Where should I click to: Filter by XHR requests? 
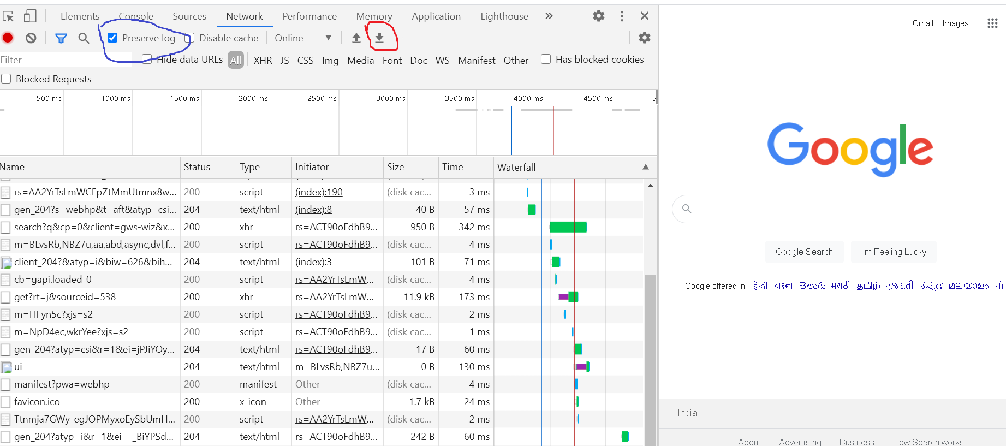263,60
